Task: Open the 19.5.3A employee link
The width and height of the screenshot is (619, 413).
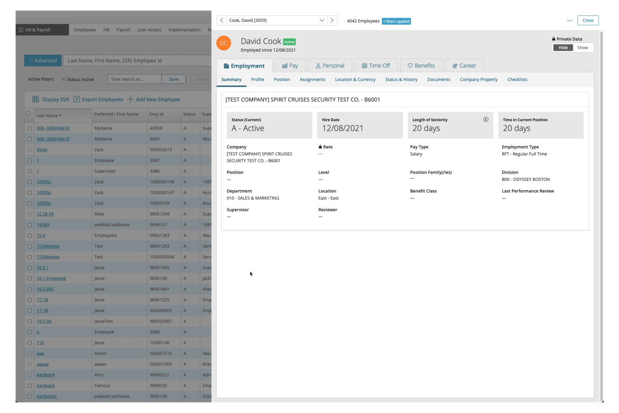Action: click(44, 321)
